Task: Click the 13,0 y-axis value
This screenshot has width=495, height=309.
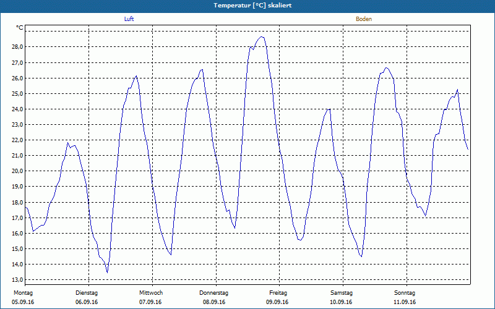Action: pyautogui.click(x=17, y=280)
